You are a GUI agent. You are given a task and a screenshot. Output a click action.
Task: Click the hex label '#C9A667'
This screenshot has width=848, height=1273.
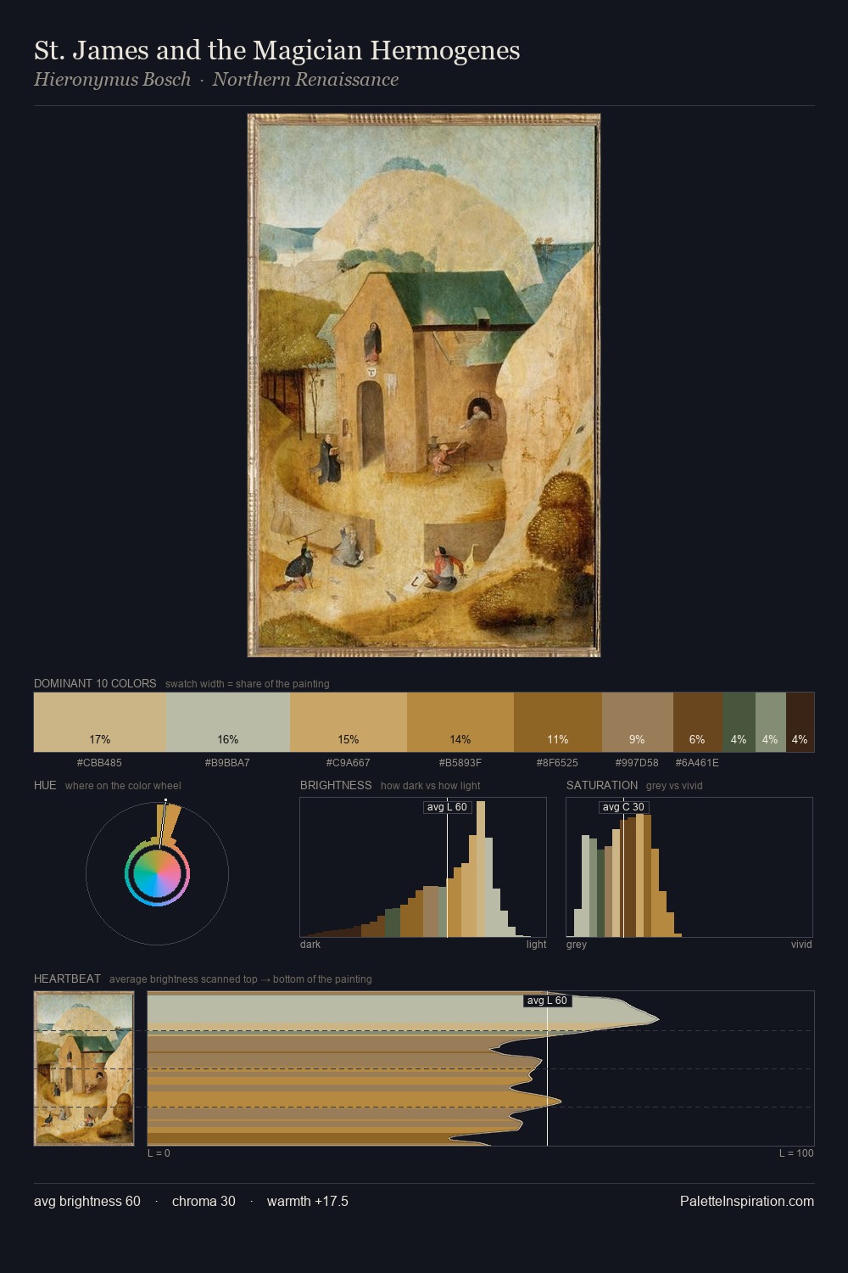click(349, 762)
